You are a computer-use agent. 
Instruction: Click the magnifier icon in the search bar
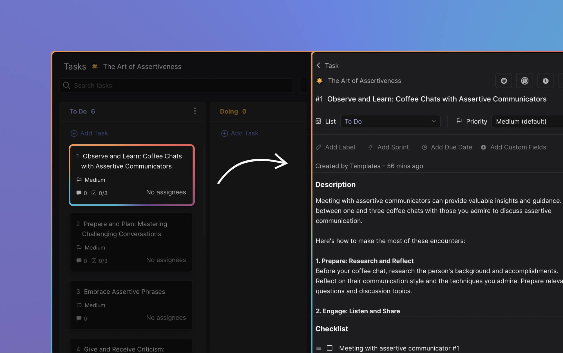(x=67, y=85)
